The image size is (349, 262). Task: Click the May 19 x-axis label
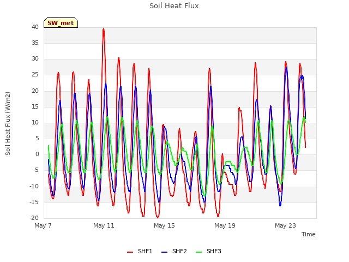[225, 225]
